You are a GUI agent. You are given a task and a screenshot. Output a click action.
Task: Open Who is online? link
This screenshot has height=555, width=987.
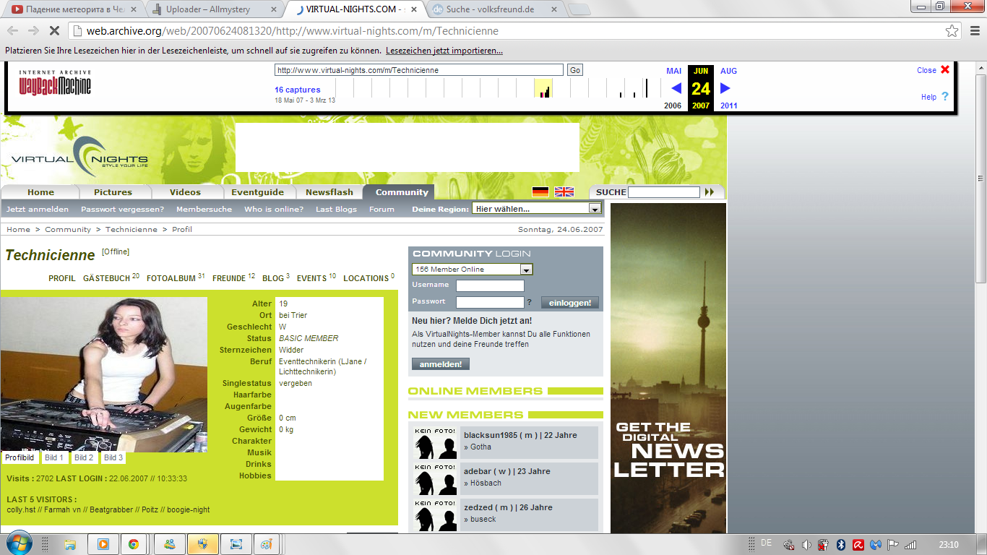coord(274,209)
